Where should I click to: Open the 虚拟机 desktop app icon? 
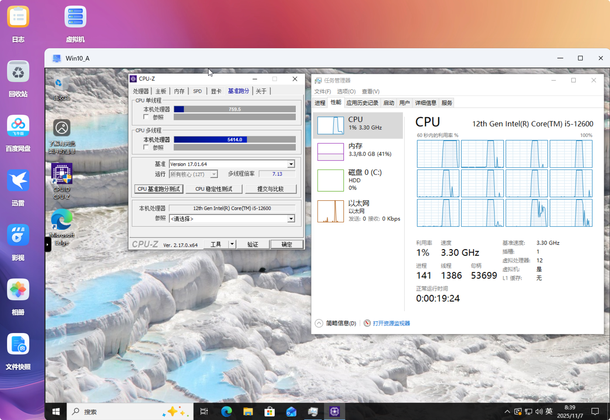pos(75,18)
